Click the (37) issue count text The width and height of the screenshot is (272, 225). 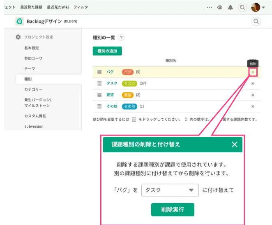[x=143, y=83]
